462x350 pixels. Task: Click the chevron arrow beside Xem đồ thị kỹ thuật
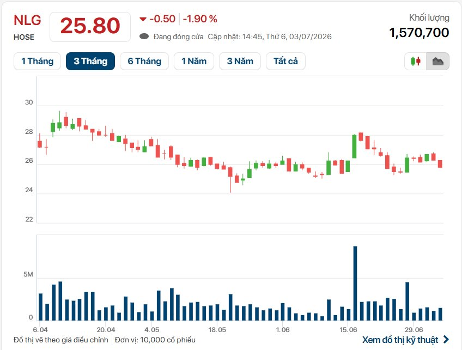tap(446, 340)
